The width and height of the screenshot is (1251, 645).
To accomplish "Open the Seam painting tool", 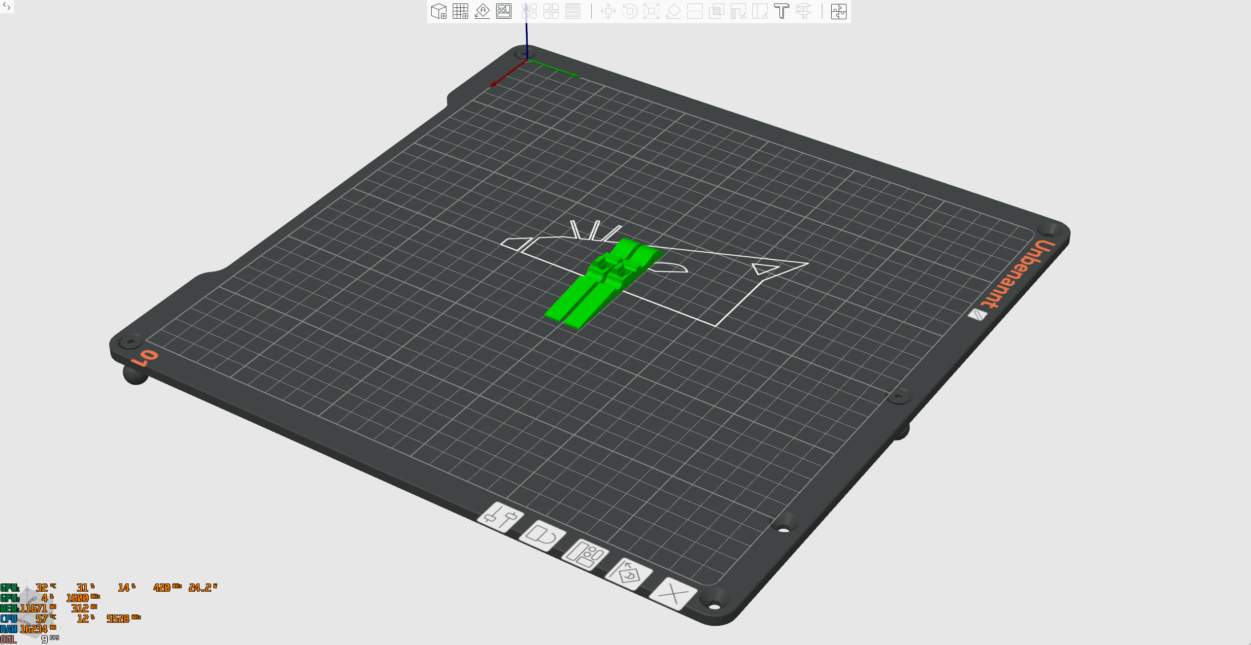I will click(760, 11).
